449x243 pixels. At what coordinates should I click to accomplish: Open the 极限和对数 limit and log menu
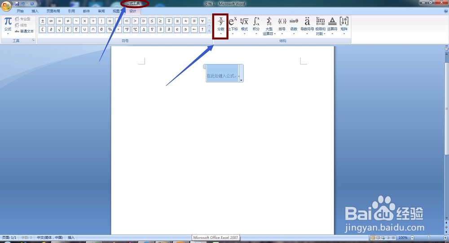[320, 26]
